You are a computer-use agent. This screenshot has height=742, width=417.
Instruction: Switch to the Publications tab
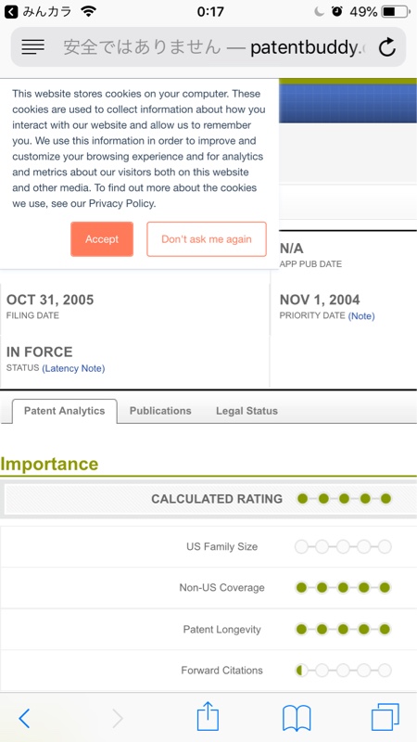click(x=160, y=411)
